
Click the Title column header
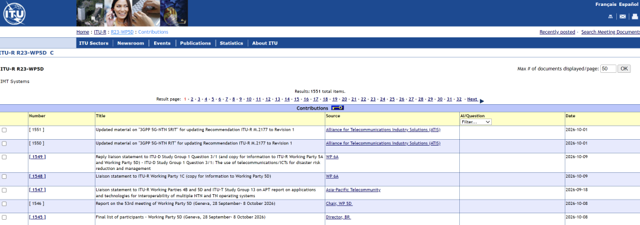(x=100, y=116)
